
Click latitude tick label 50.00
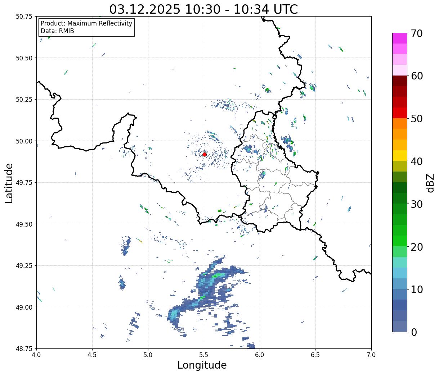click(25, 141)
